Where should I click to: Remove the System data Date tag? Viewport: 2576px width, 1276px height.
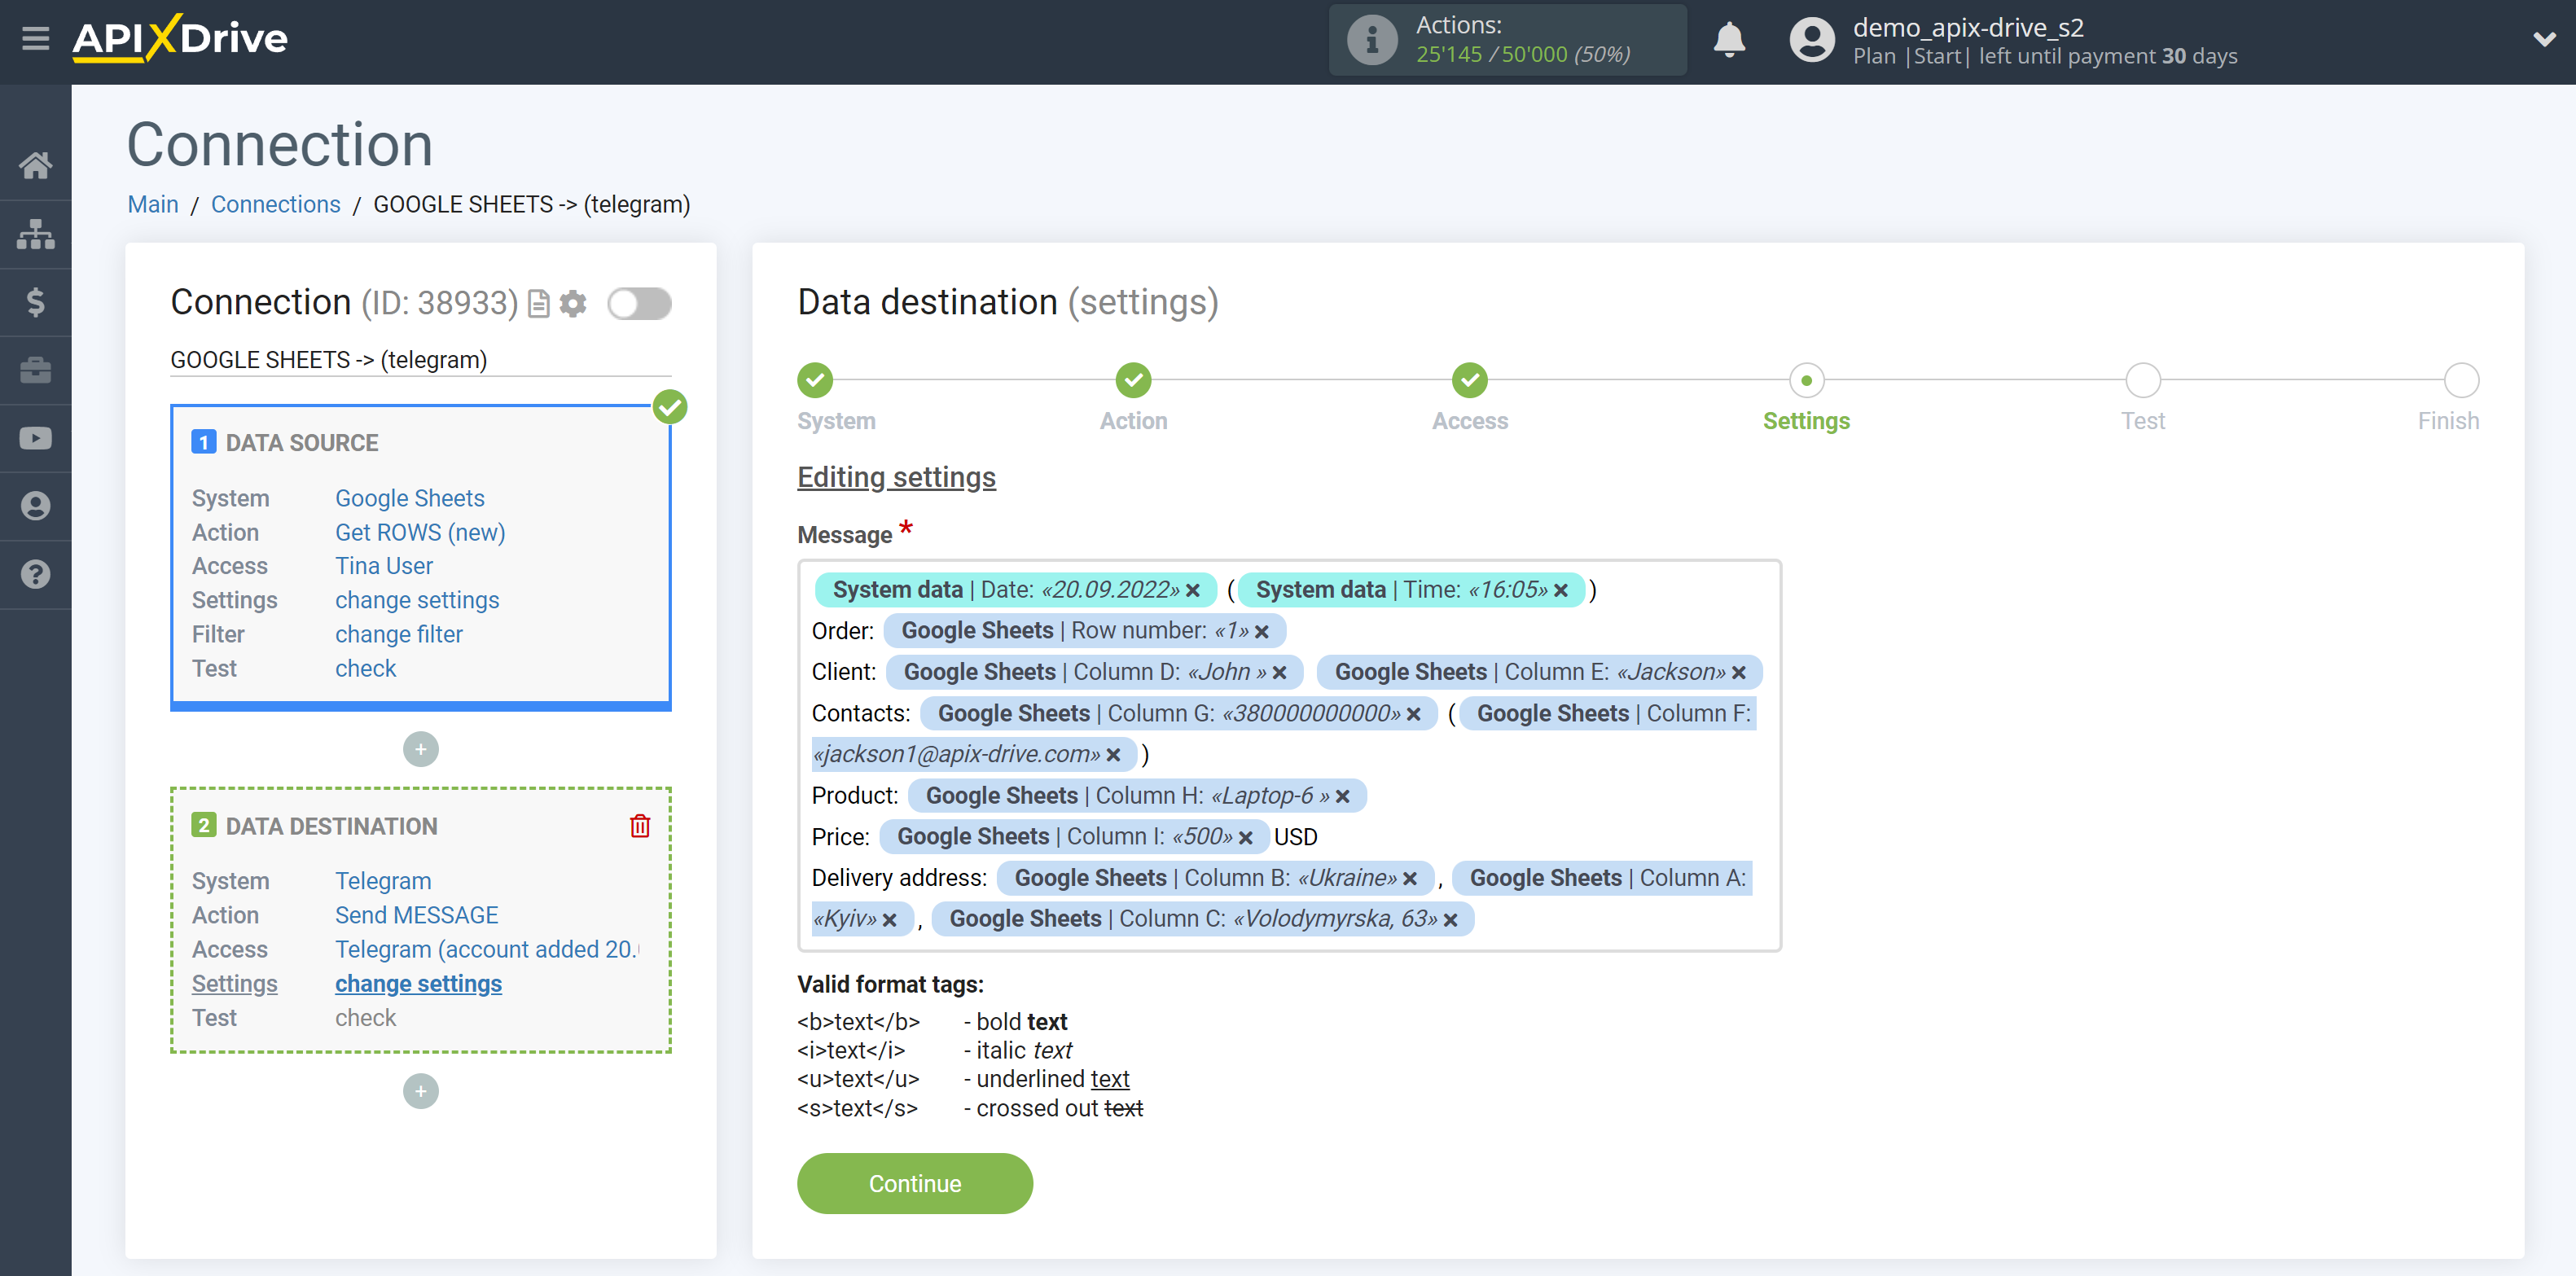pyautogui.click(x=1192, y=591)
